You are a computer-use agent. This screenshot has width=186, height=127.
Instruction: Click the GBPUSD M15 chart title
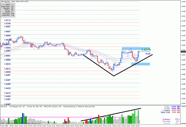pyautogui.click(x=5, y=2)
